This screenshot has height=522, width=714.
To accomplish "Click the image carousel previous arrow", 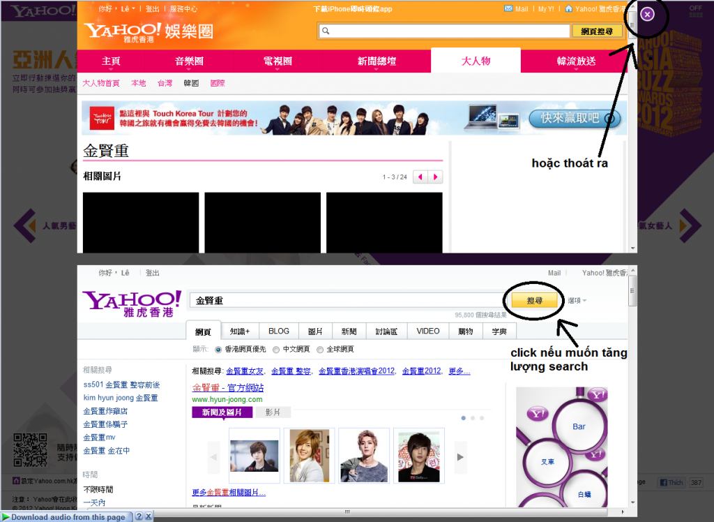I will 213,457.
